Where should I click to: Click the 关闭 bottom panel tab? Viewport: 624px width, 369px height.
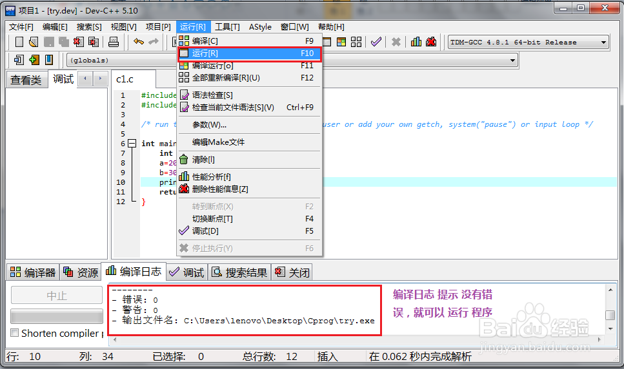click(x=292, y=272)
